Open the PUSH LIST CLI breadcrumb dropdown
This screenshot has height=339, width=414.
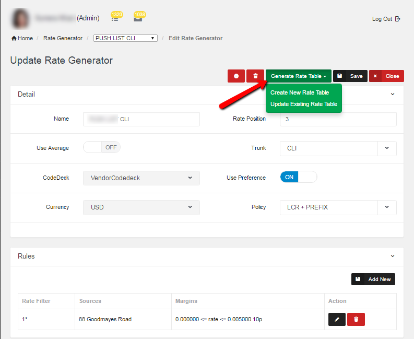125,38
